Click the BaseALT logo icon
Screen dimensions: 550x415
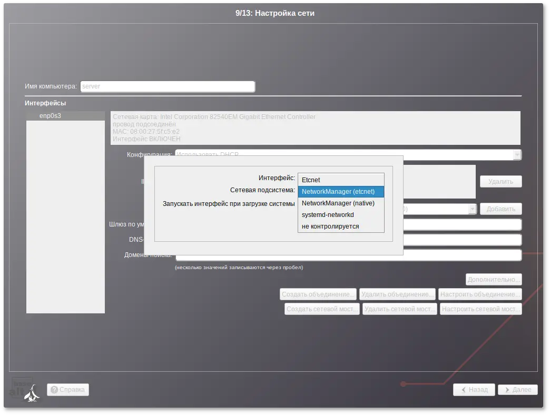coord(24,389)
